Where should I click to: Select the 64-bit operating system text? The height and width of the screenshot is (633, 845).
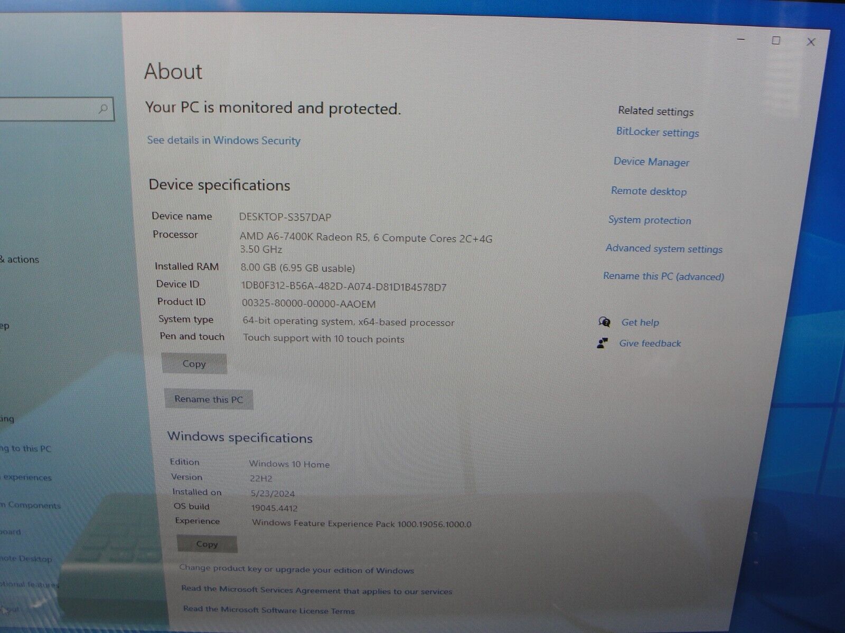(x=349, y=322)
